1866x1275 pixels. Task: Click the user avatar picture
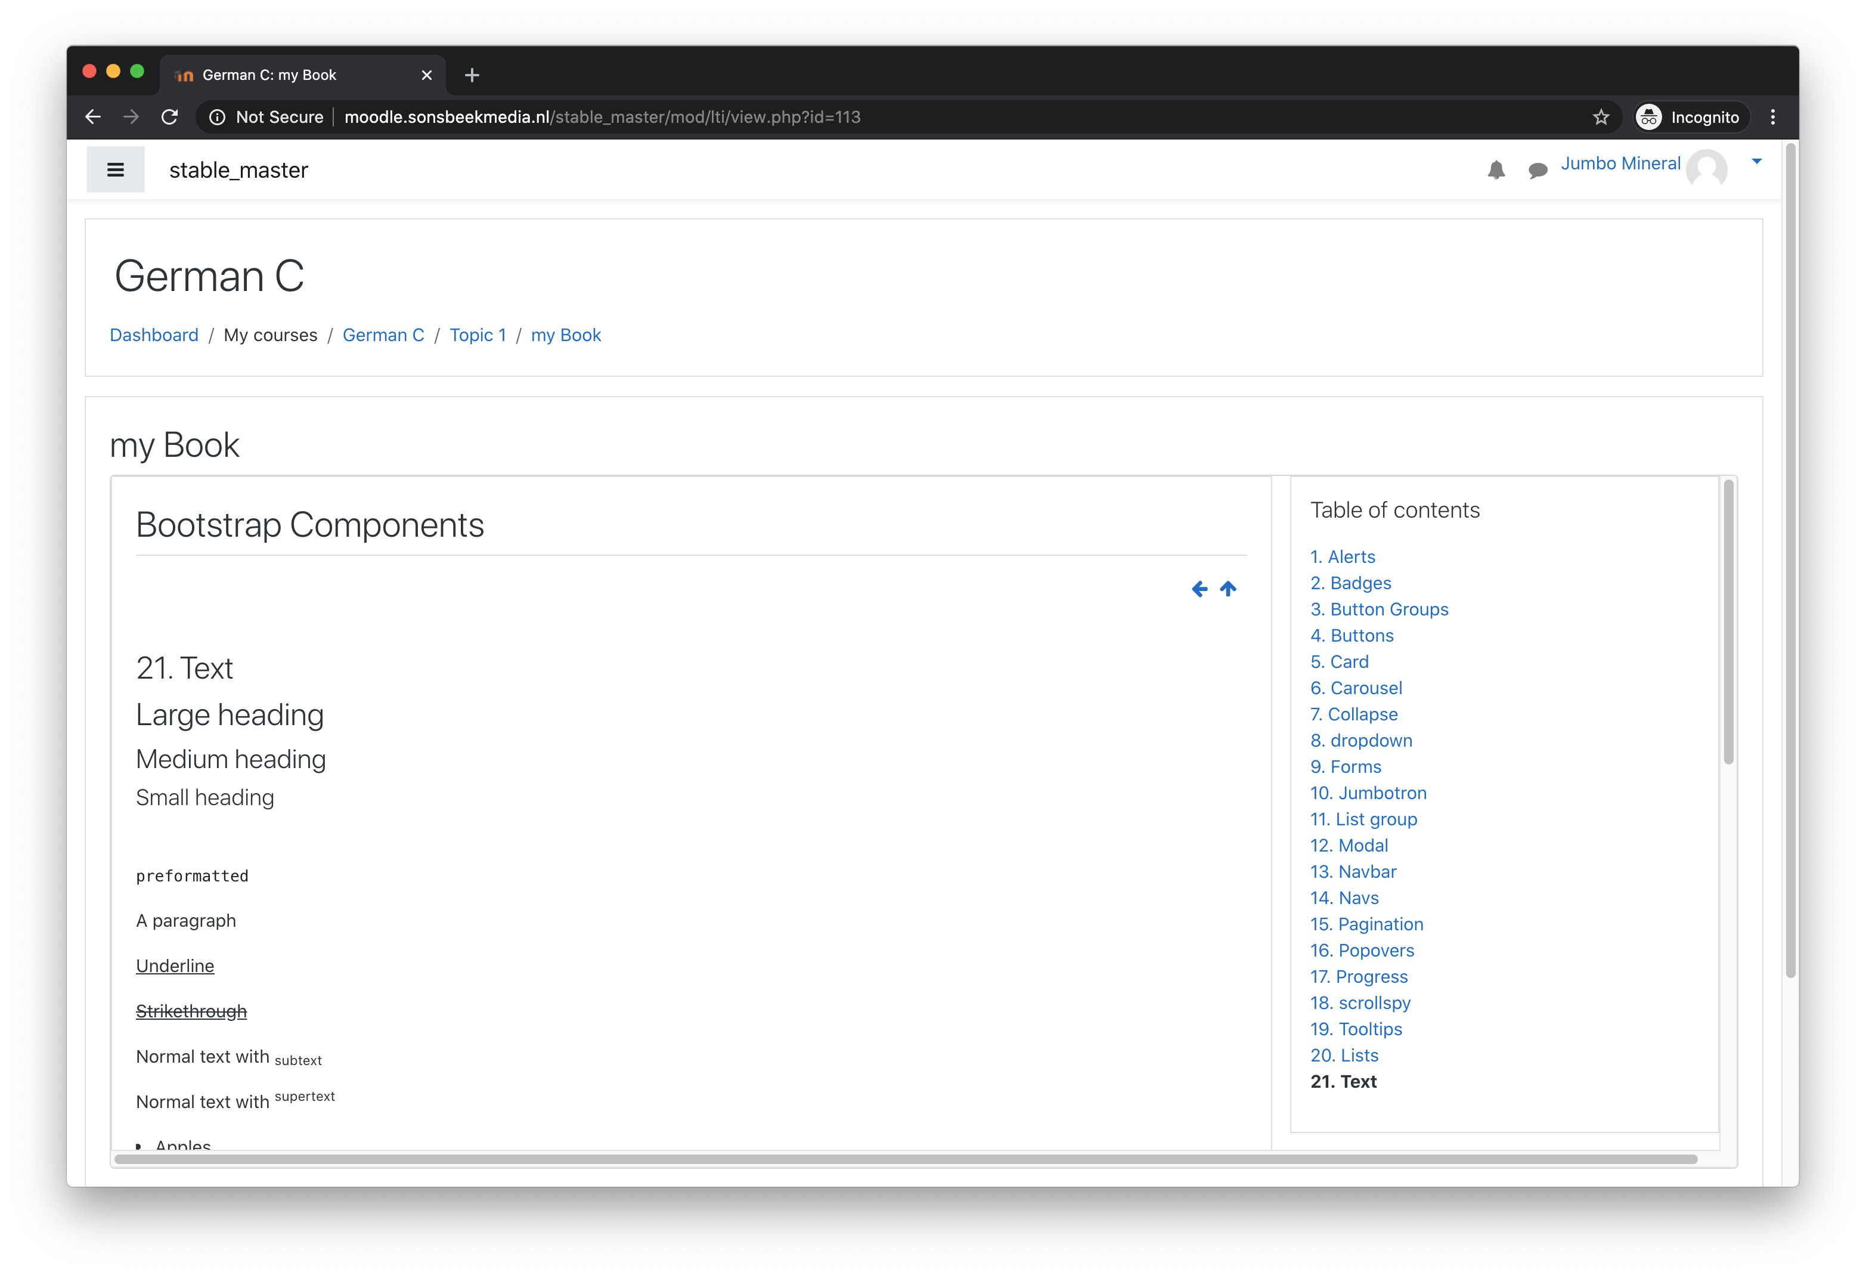[x=1706, y=169]
